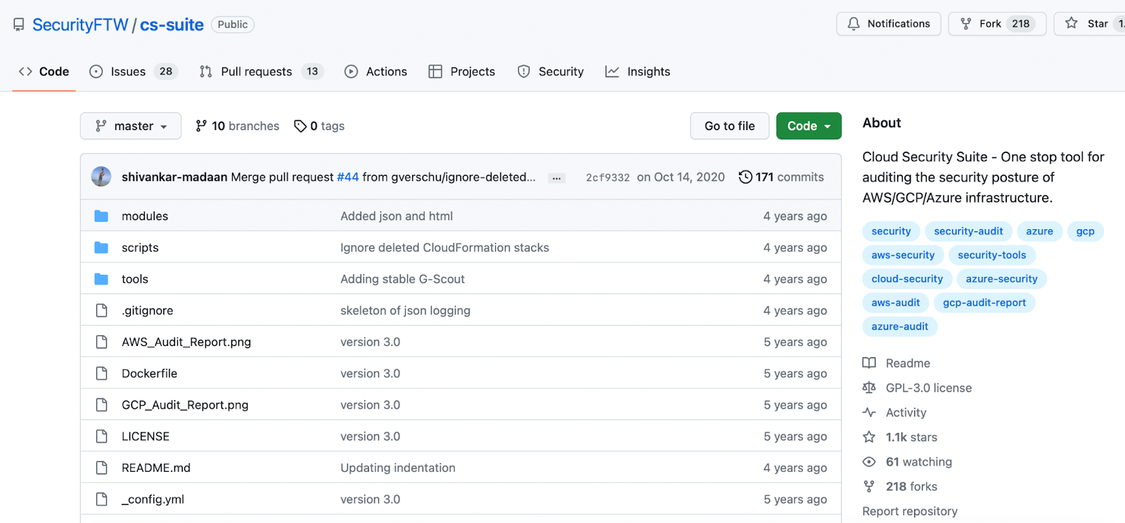The width and height of the screenshot is (1125, 523).
Task: Open commit hash 2cf9332
Action: click(608, 178)
